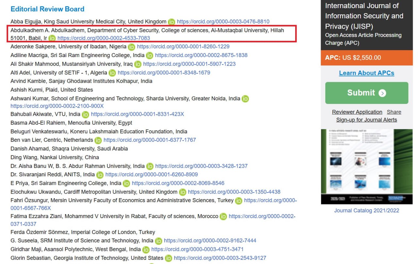This screenshot has width=418, height=264.
Task: Open ORCID link 0000-0002-8675-1838
Action: (201, 55)
